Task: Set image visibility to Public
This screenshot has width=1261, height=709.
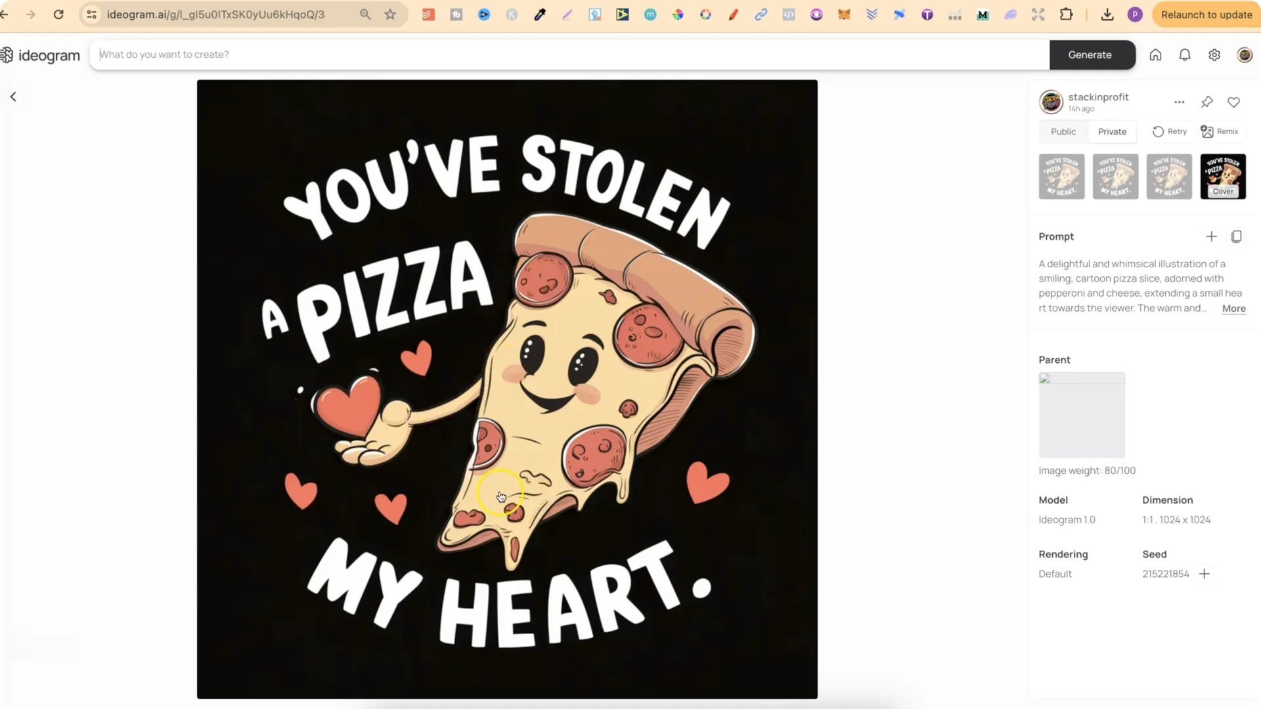Action: tap(1063, 131)
